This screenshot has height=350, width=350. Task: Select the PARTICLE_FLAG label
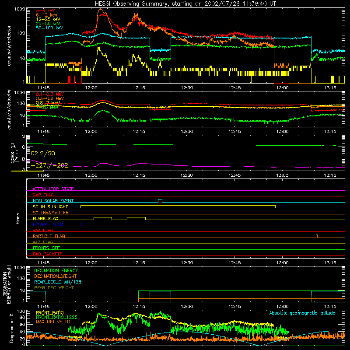(49, 236)
